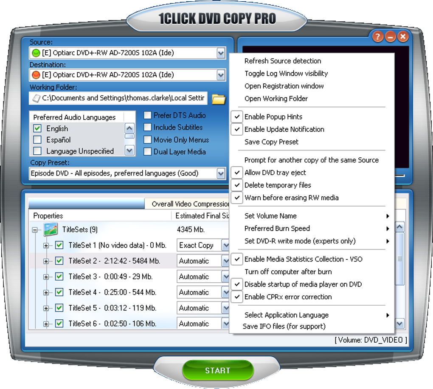Uncheck the TitleSet 6 checkbox
The image size is (433, 389).
click(x=59, y=324)
